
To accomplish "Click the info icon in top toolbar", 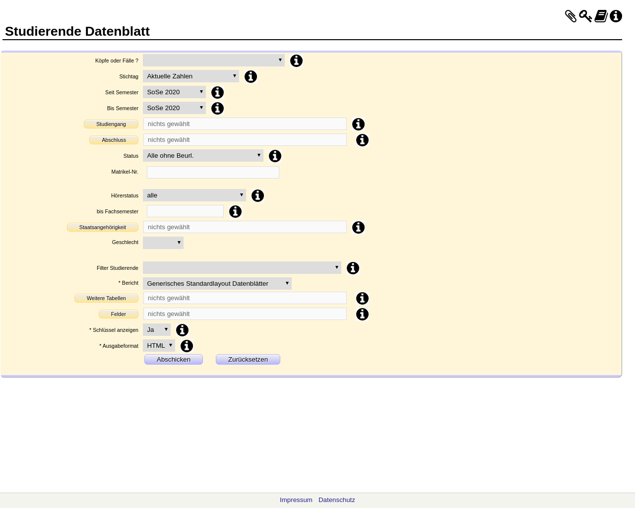I will [616, 16].
